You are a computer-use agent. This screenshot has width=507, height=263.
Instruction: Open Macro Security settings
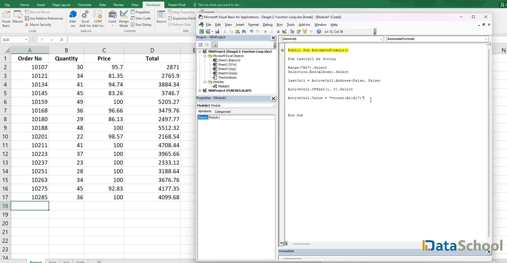pos(40,24)
